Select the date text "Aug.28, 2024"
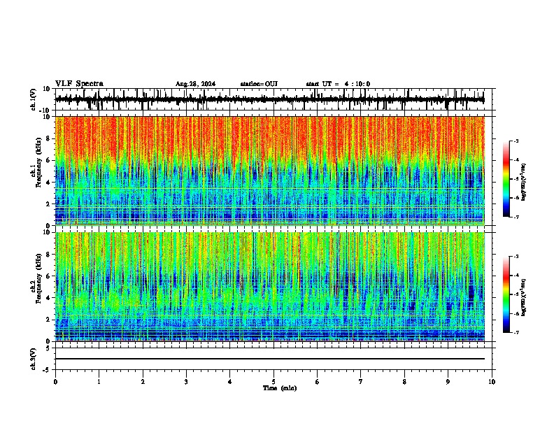Screen dimensions: 554x428 (195, 84)
